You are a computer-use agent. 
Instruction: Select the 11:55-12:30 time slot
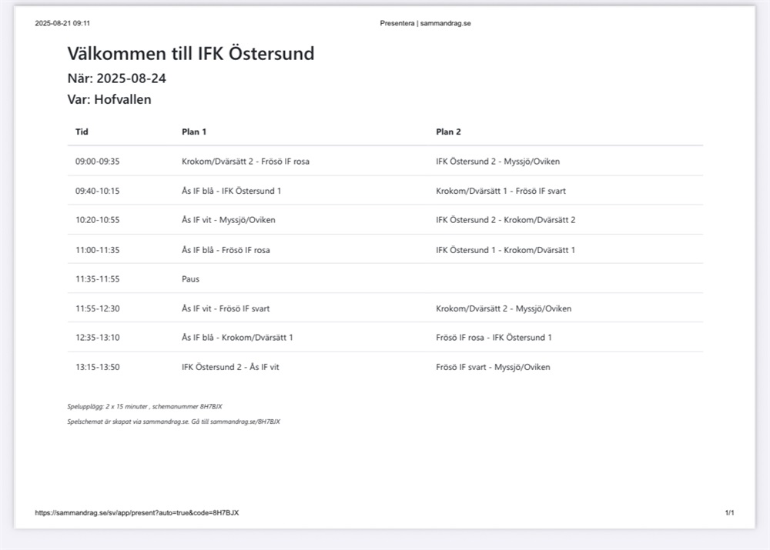97,308
